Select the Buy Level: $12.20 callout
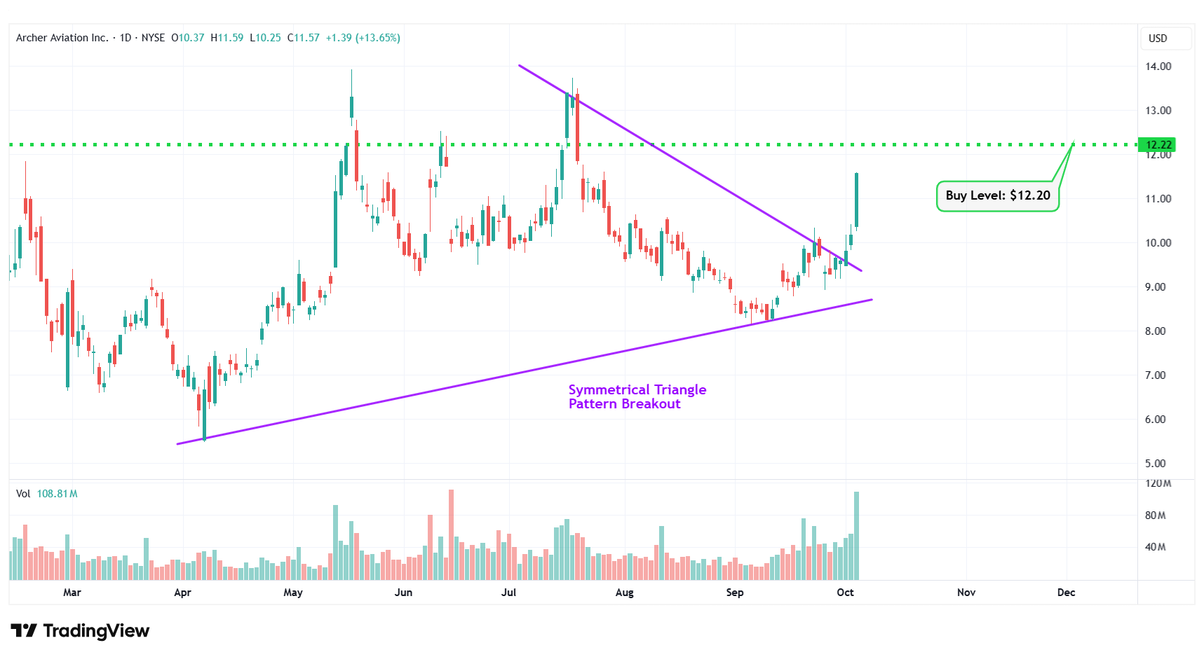Viewport: 1204px width, 657px height. 997,196
